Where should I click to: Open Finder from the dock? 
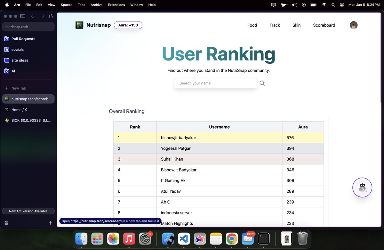(81, 239)
